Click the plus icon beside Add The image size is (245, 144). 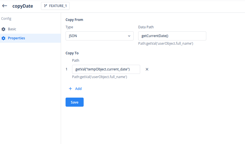[70, 89]
